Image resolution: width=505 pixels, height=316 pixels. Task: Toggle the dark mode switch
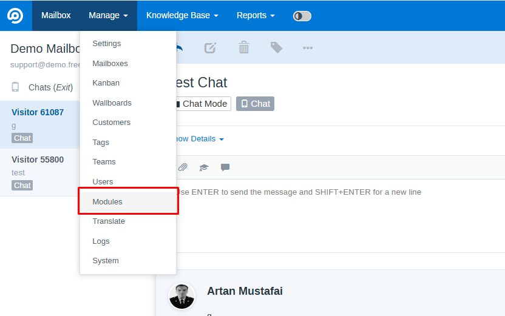pyautogui.click(x=302, y=16)
